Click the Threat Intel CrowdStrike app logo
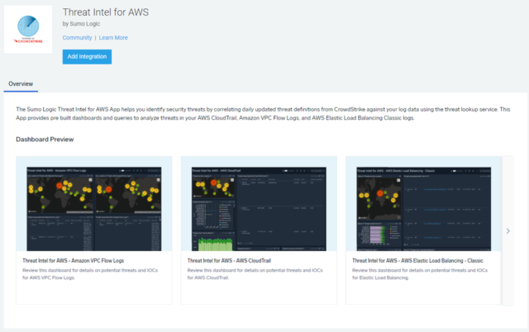529x332 pixels. click(28, 30)
